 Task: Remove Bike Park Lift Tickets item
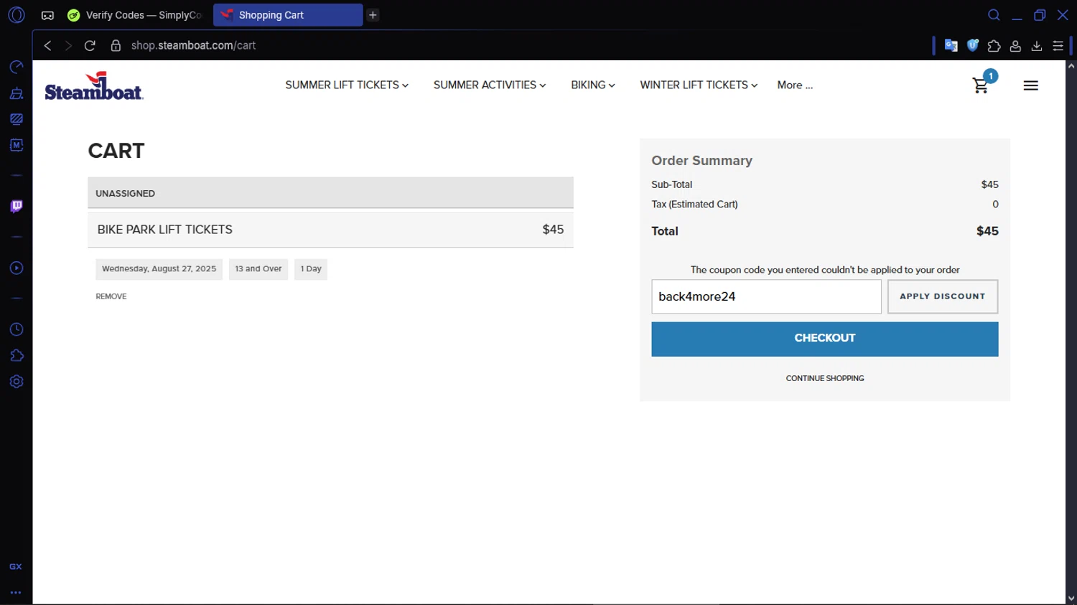coord(111,296)
